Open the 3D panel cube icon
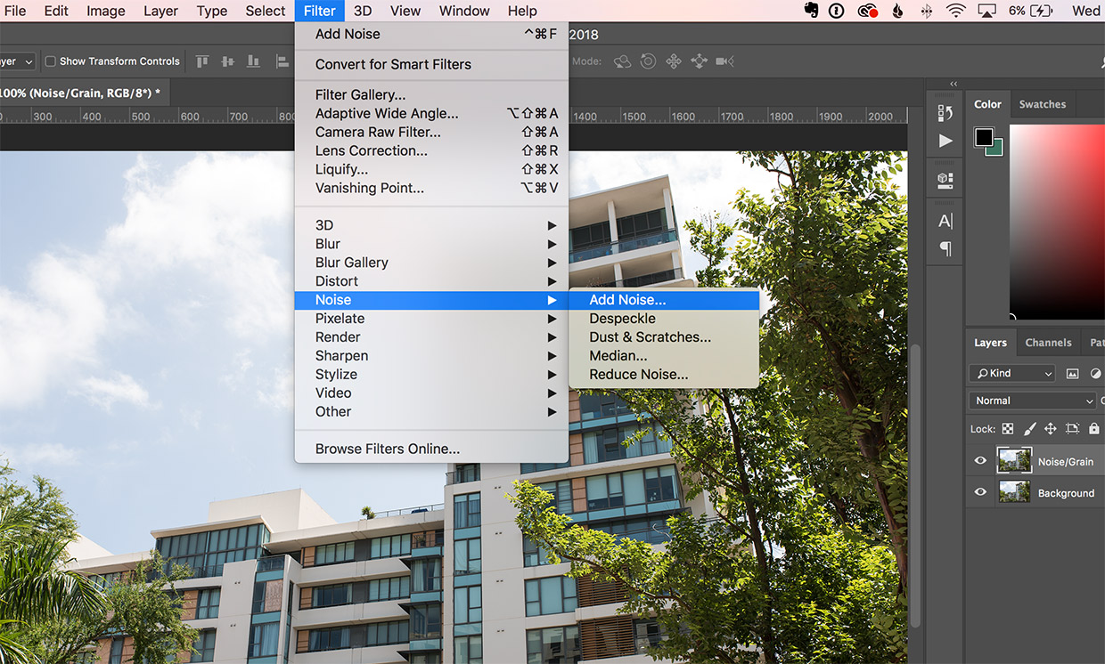1105x664 pixels. click(x=945, y=179)
